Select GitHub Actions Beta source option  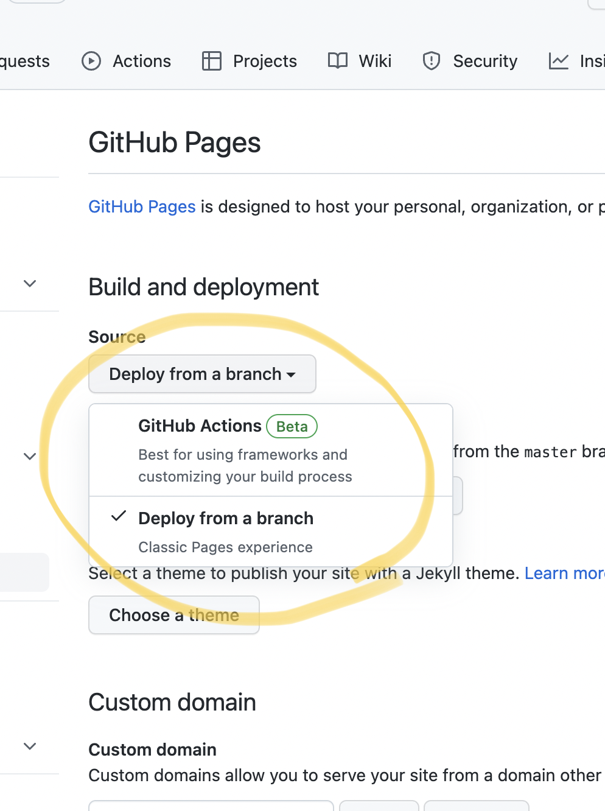pyautogui.click(x=271, y=451)
